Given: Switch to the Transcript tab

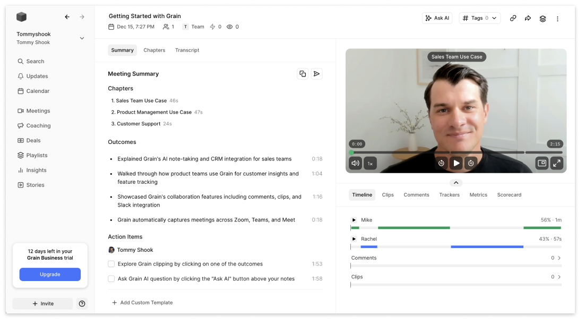Looking at the screenshot, I should [x=187, y=50].
